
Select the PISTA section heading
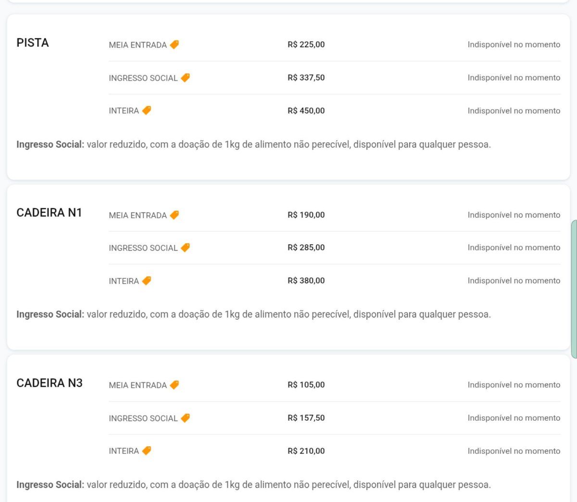[33, 43]
